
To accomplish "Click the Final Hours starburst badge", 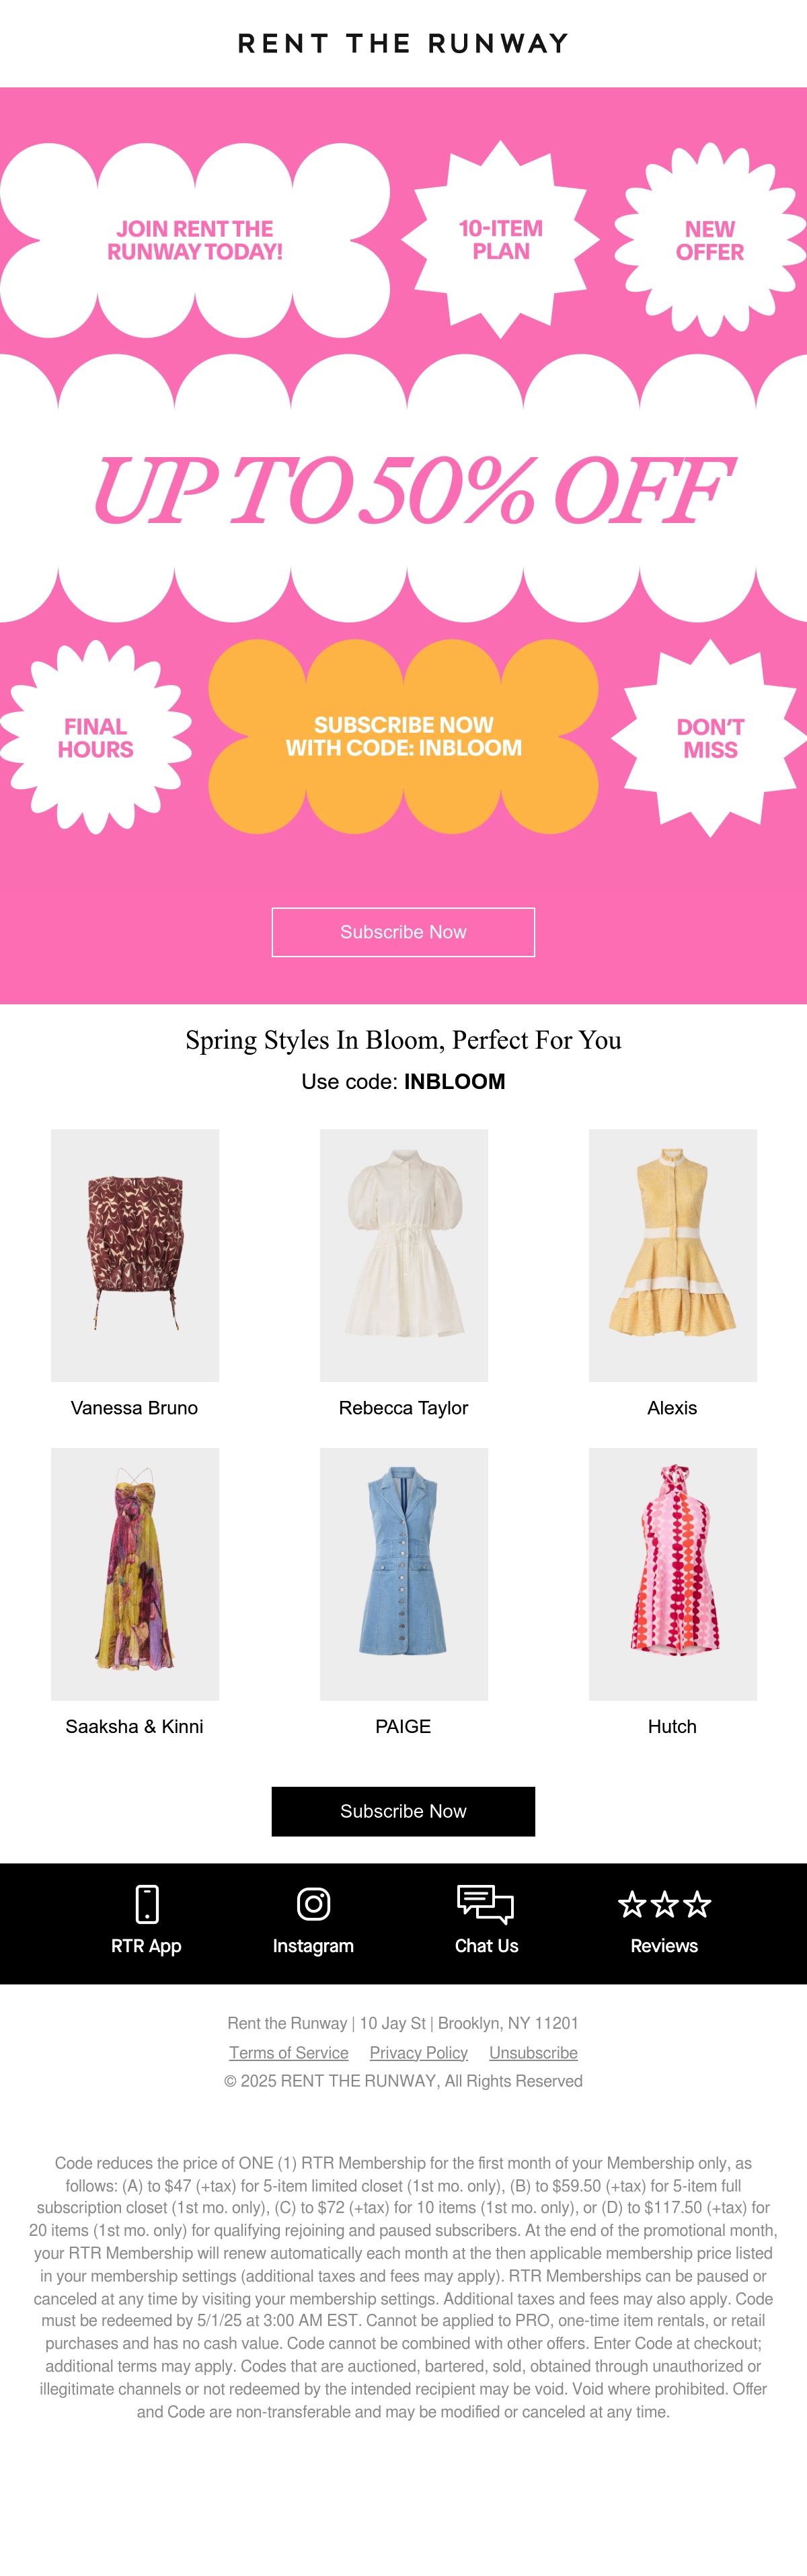I will pos(95,738).
